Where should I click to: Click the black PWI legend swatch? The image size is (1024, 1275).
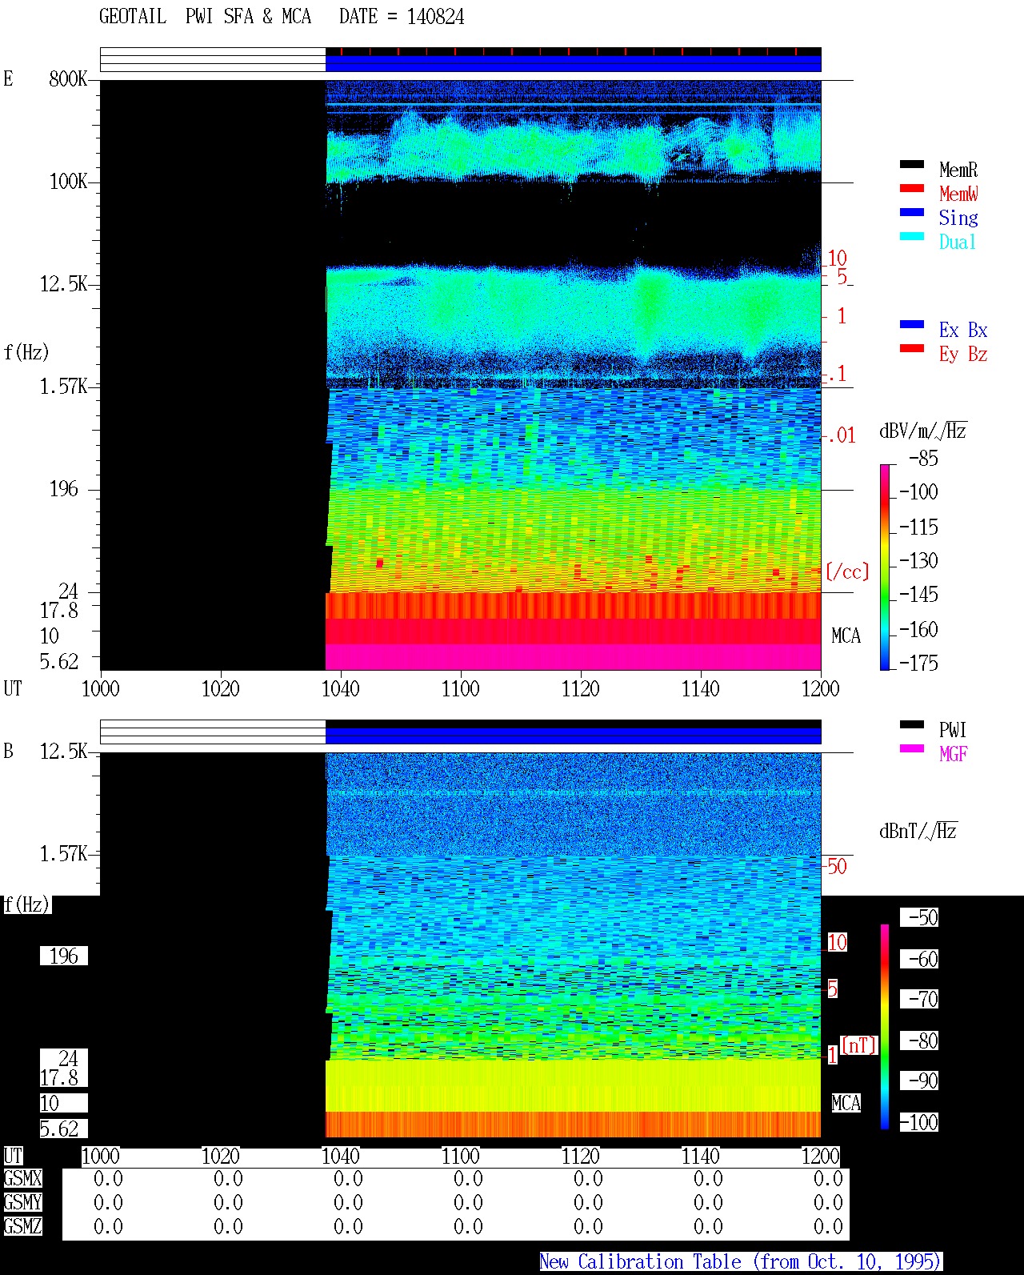coord(911,724)
